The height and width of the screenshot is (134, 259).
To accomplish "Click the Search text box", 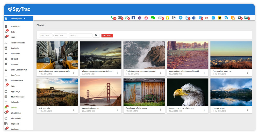I will [x=81, y=35].
